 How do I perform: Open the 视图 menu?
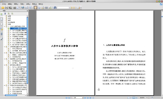point(16,4)
